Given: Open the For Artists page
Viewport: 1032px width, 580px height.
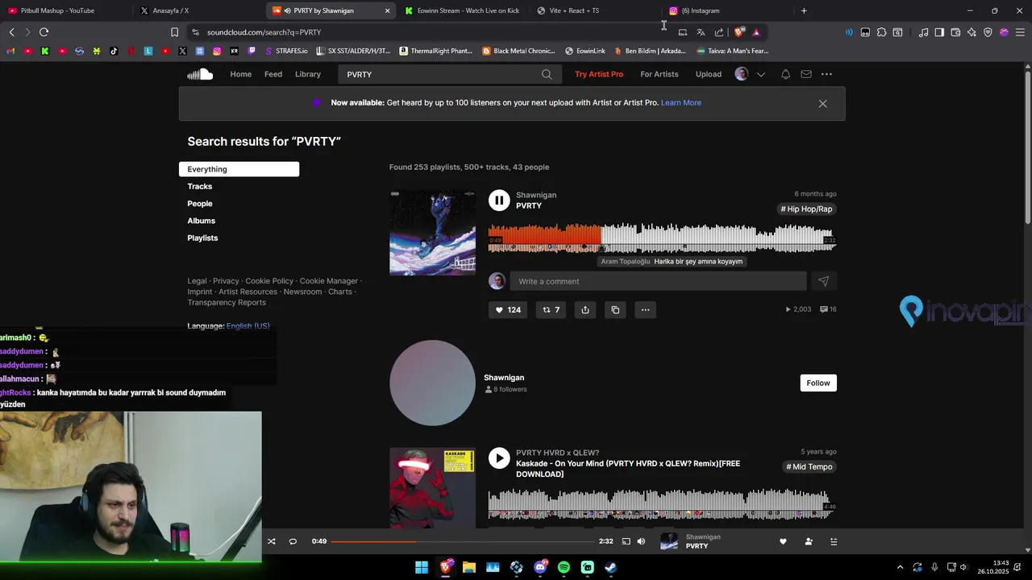Looking at the screenshot, I should coord(660,74).
